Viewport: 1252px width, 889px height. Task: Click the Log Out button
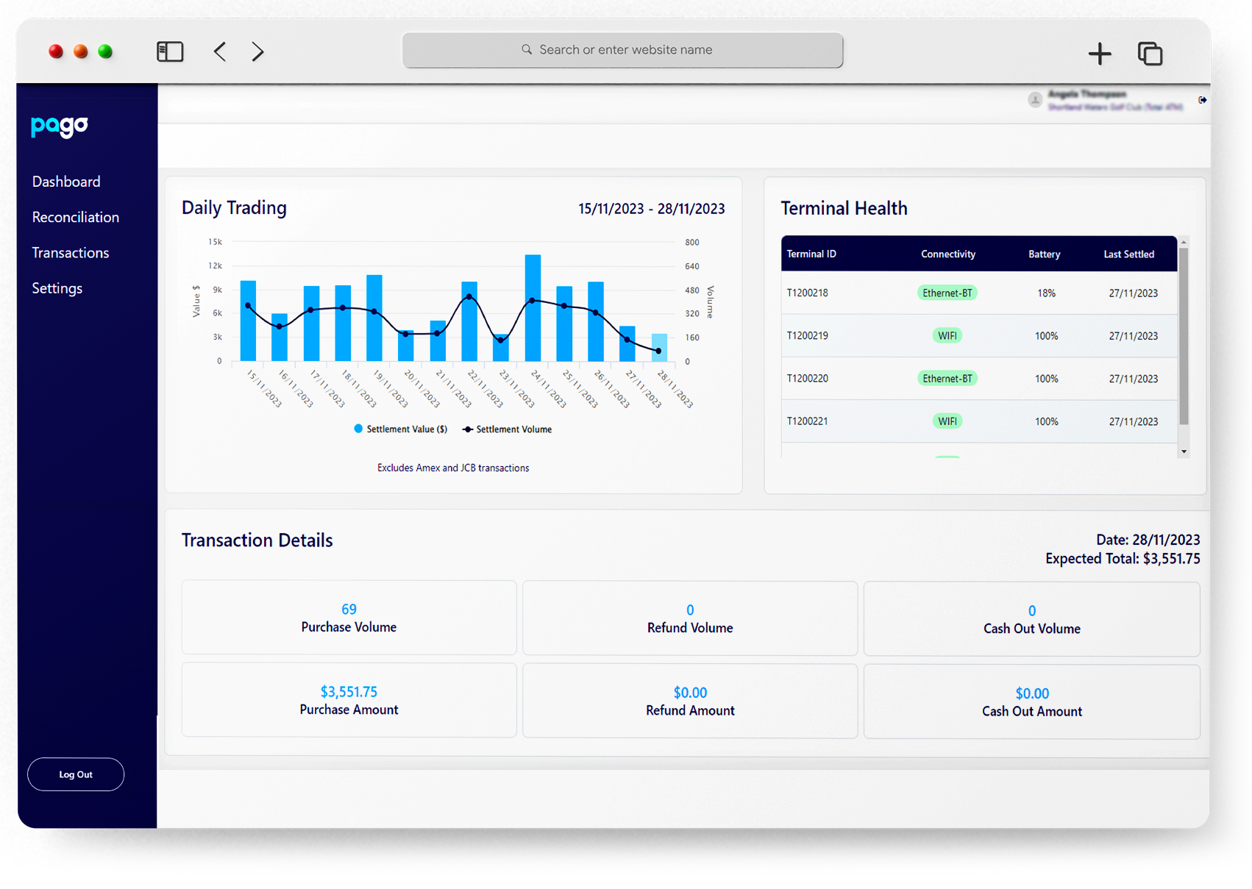coord(75,774)
